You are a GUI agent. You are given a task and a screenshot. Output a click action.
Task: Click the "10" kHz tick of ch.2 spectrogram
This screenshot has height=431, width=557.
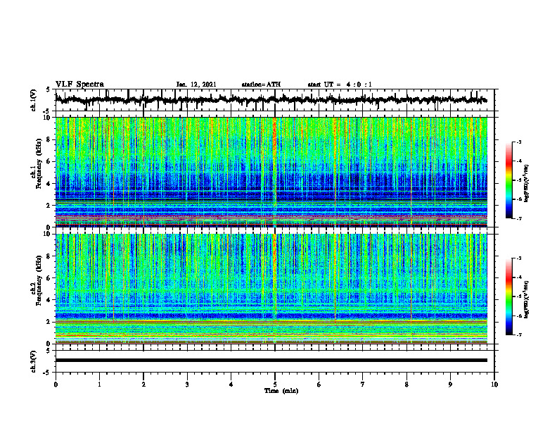pos(47,234)
